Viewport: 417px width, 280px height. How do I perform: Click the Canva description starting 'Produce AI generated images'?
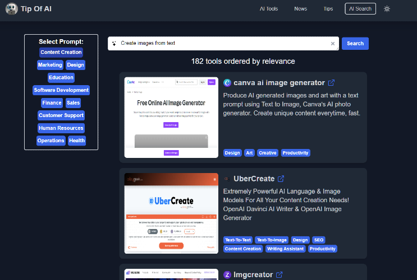pyautogui.click(x=291, y=104)
